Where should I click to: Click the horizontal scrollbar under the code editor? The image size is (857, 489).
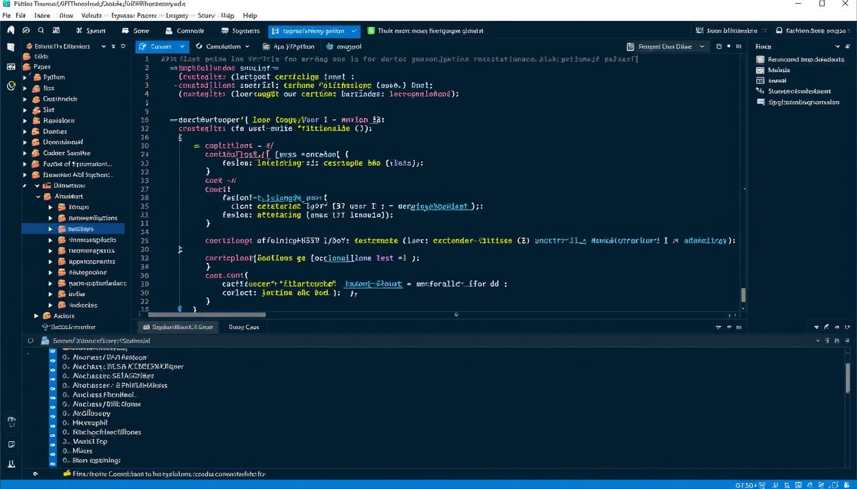point(207,315)
